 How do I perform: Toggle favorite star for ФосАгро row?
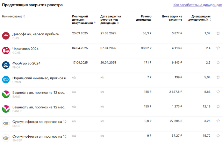coord(218,63)
